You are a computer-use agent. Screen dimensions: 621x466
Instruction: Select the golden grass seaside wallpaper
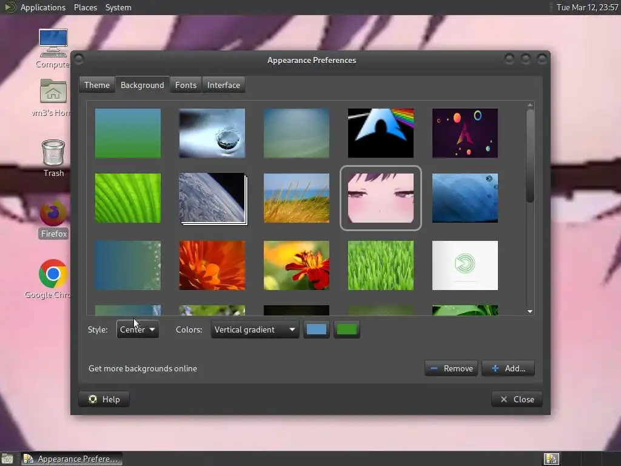click(297, 198)
